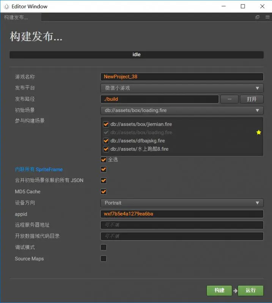Click the 参与构建场景 label
The image size is (272, 303).
pyautogui.click(x=30, y=121)
